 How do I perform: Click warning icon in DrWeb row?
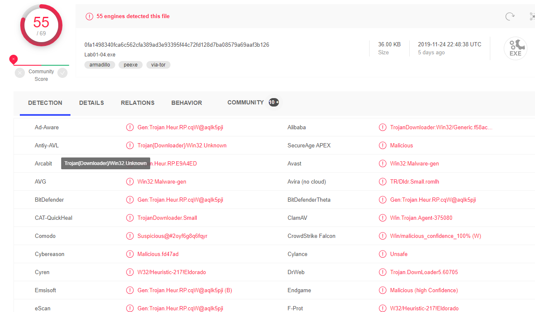click(383, 272)
